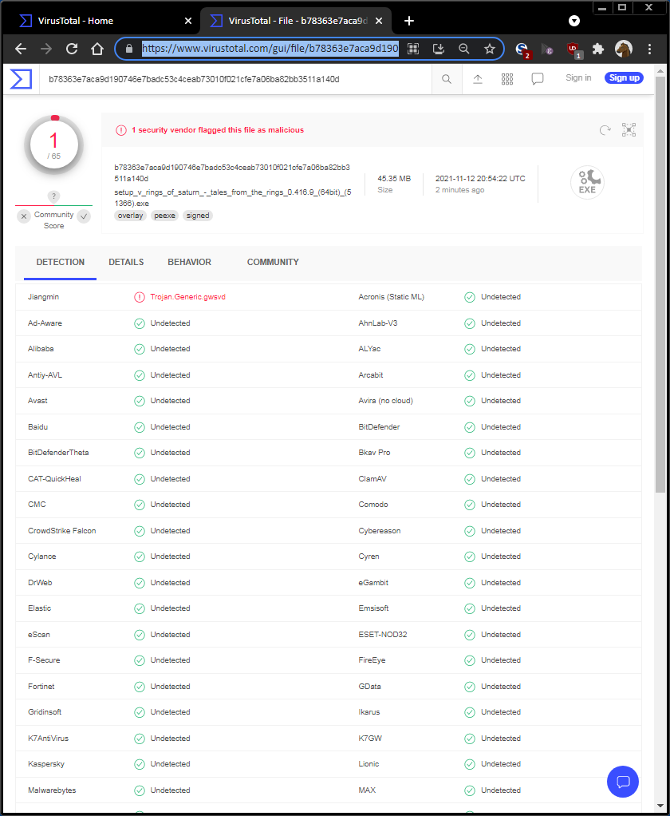The image size is (670, 816).
Task: Click the scrollbar down arrow
Action: coord(660,806)
